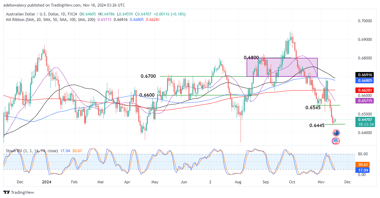Click the 0.69000 price axis label
This screenshot has width=380, height=198.
365,40
